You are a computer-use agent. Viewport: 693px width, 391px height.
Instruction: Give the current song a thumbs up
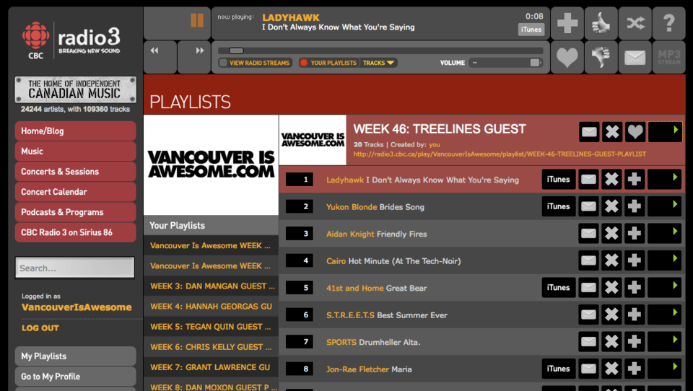coord(601,23)
